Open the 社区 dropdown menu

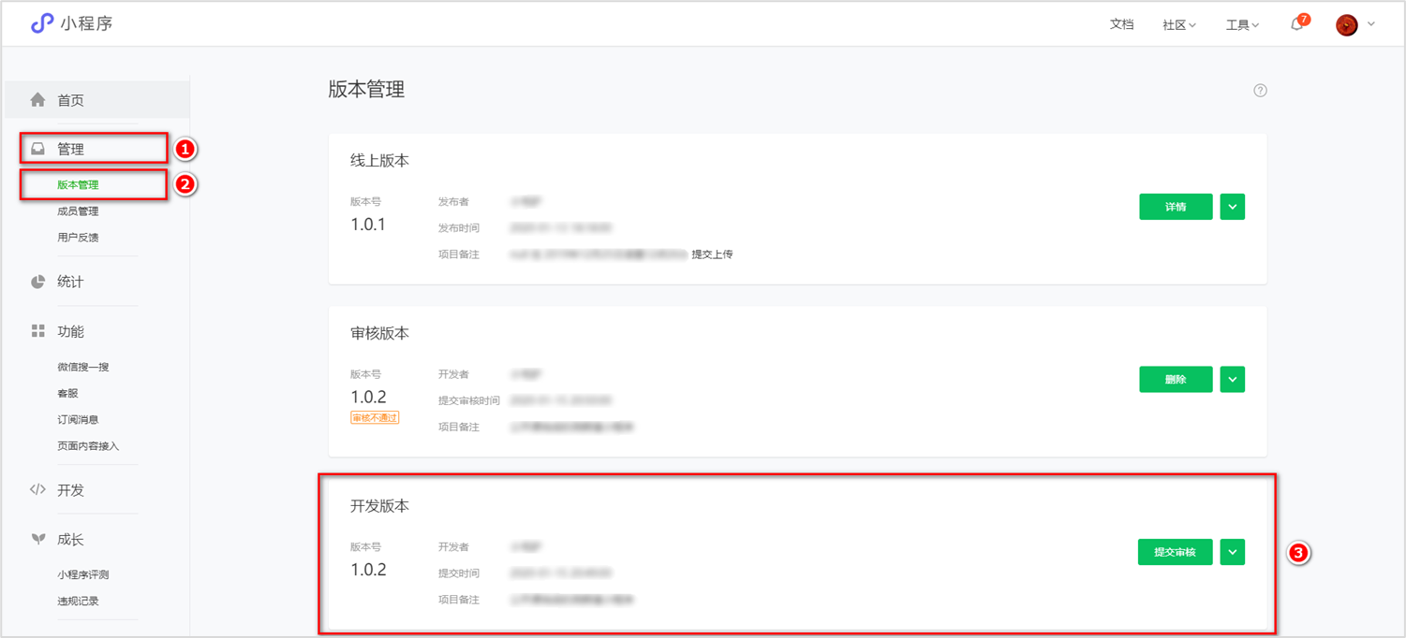pyautogui.click(x=1179, y=25)
